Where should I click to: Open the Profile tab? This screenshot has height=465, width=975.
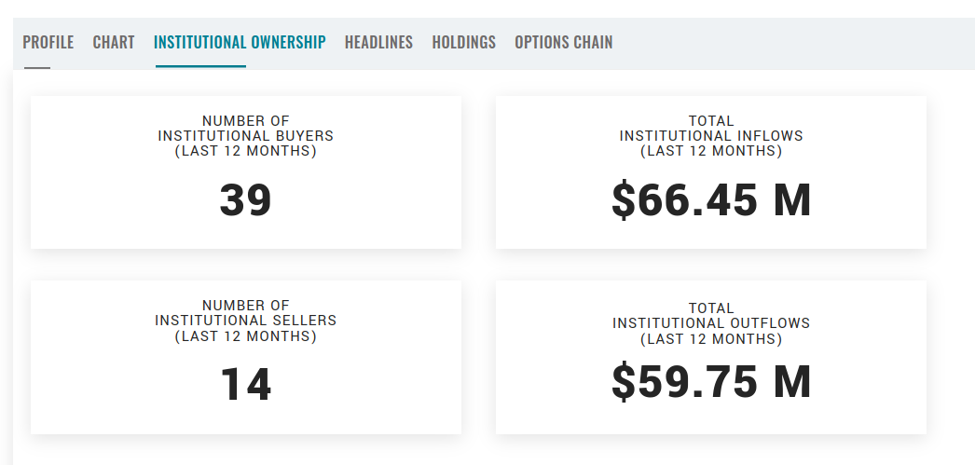point(48,43)
